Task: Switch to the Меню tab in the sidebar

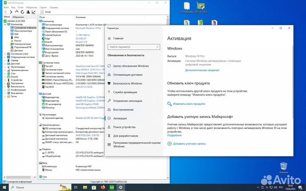Action: (7, 17)
